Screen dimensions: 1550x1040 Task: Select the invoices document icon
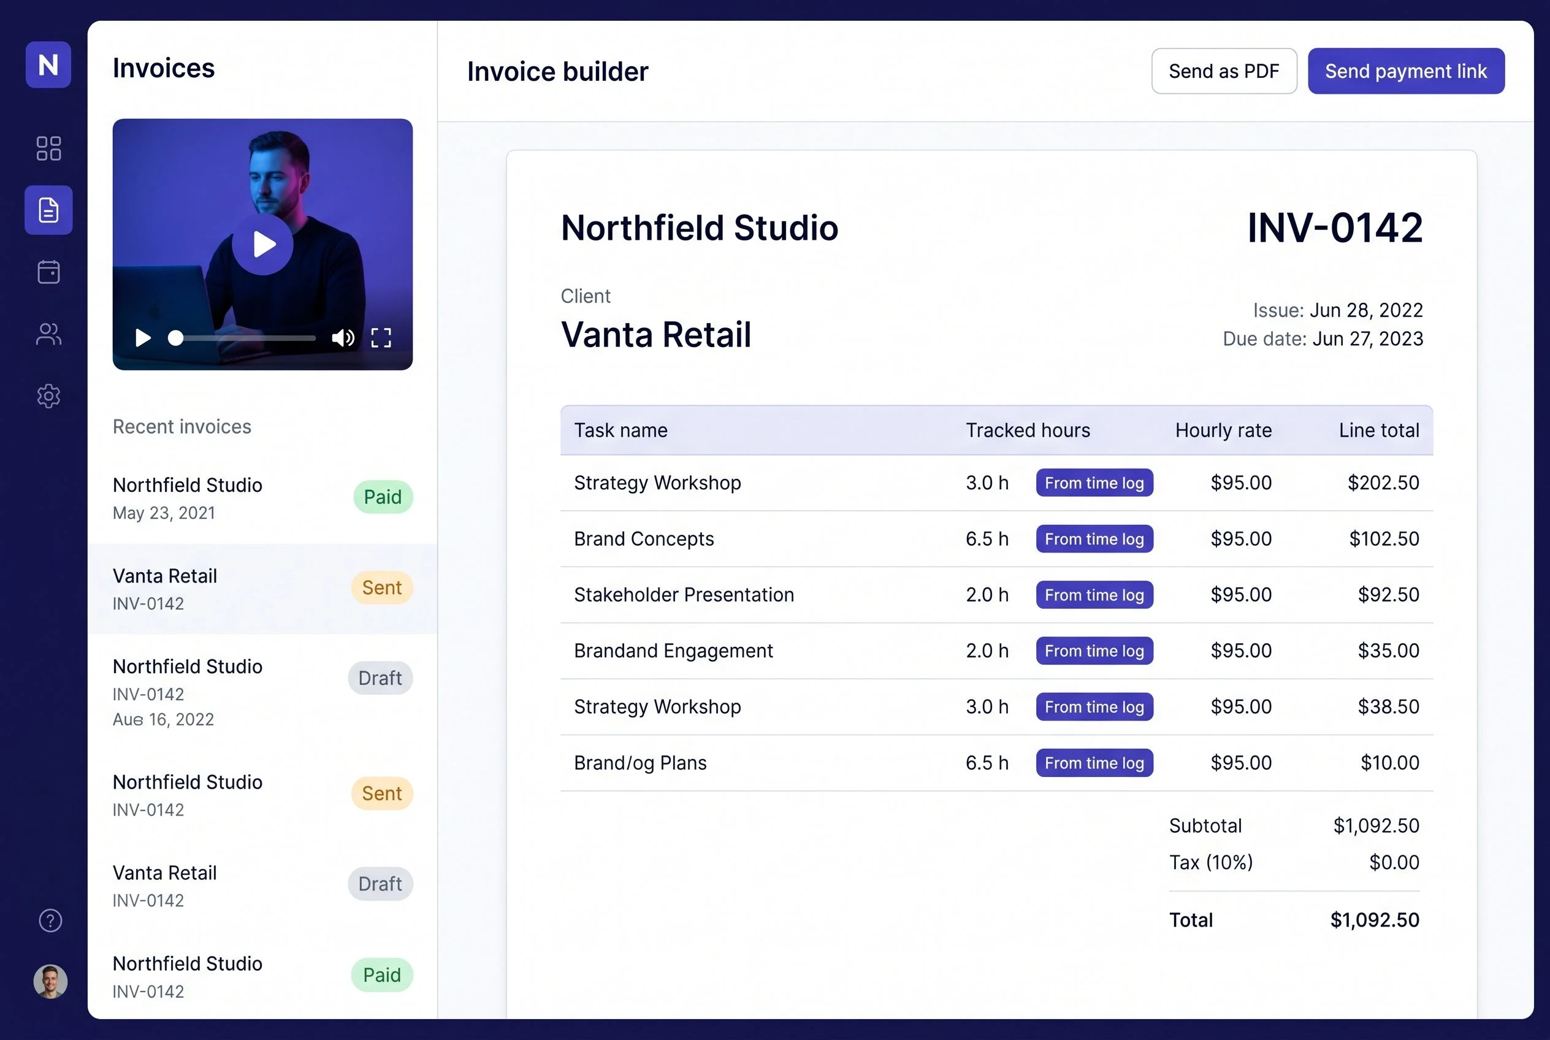pyautogui.click(x=48, y=210)
